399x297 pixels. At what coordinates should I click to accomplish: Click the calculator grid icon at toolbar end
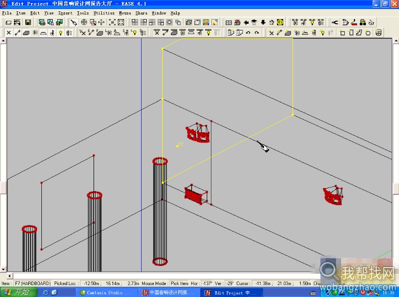point(379,33)
